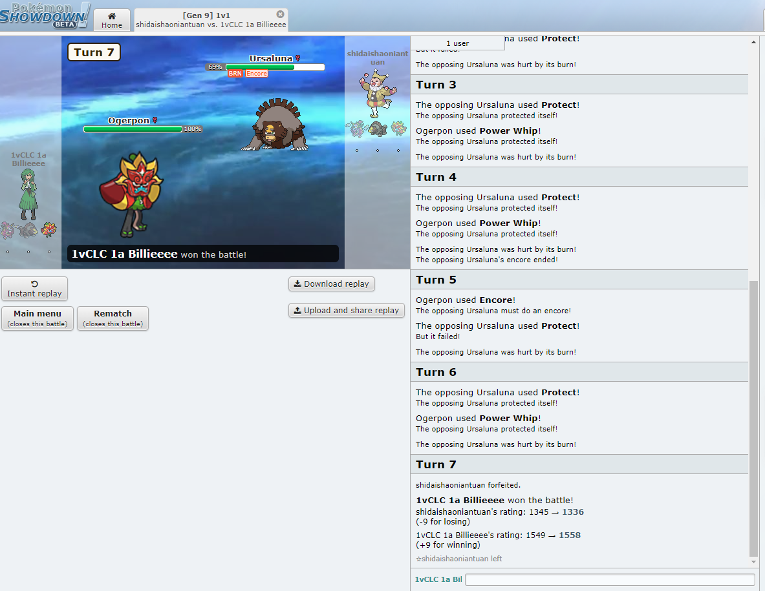Click the Instant replay button

point(35,289)
